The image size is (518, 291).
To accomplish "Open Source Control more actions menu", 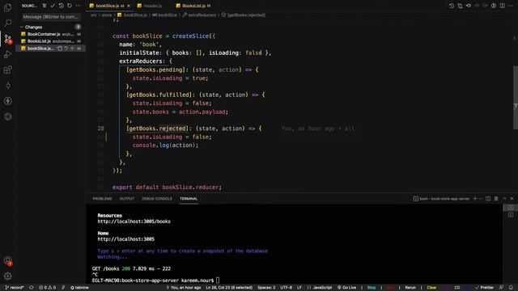I will (x=78, y=6).
